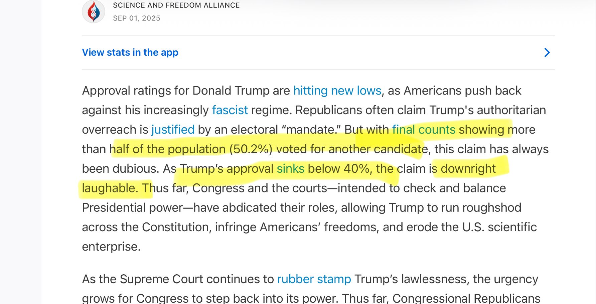Open the SCIENCE AND FREEDOM ALLIANCE publication name
Image resolution: width=596 pixels, height=304 pixels.
pyautogui.click(x=176, y=5)
